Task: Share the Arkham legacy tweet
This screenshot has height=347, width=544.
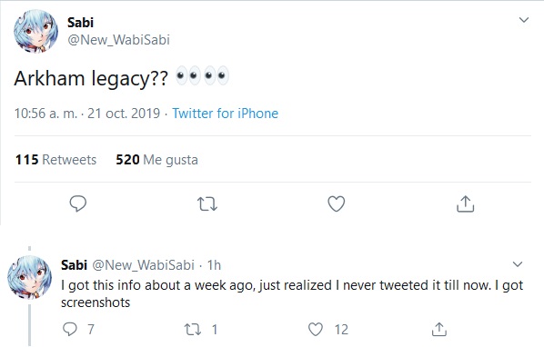Action: [x=465, y=203]
